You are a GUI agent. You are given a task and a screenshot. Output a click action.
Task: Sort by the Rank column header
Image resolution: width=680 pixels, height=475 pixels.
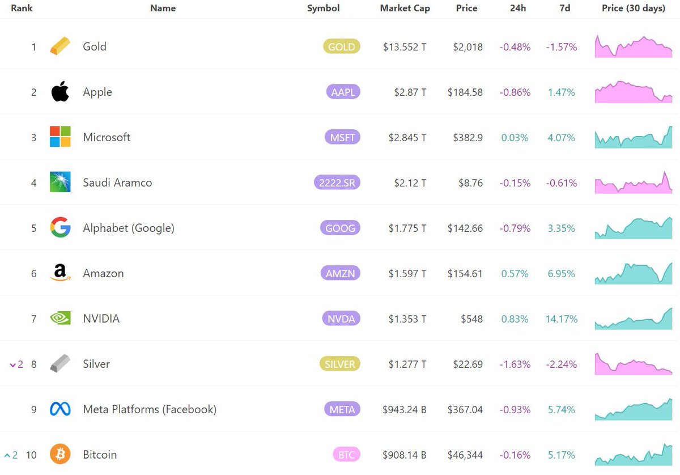point(22,9)
